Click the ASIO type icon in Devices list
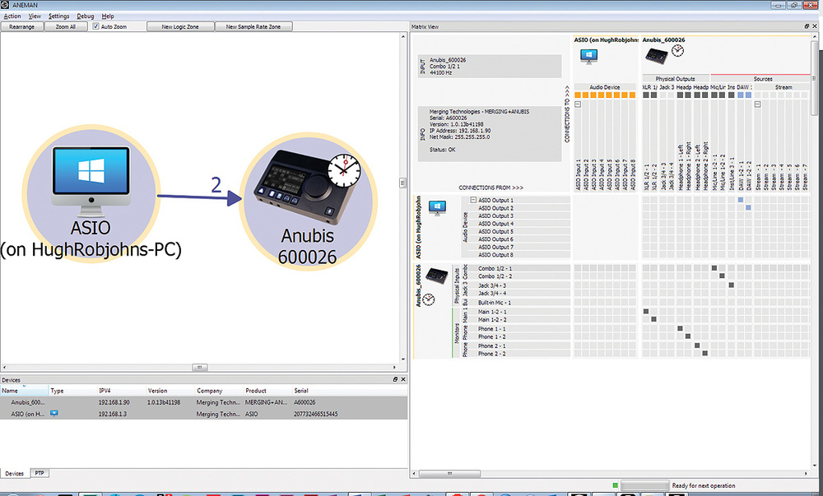Screen dimensions: 823x496 click(x=55, y=414)
